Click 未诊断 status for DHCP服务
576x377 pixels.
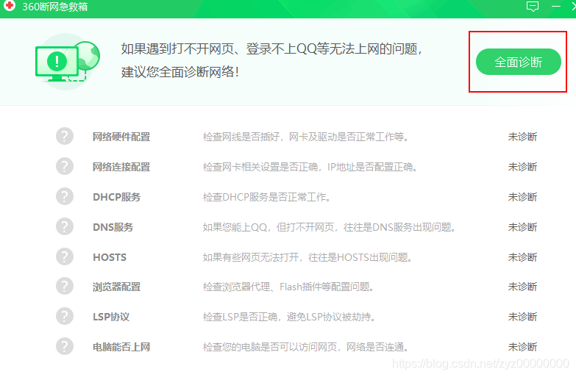(522, 197)
